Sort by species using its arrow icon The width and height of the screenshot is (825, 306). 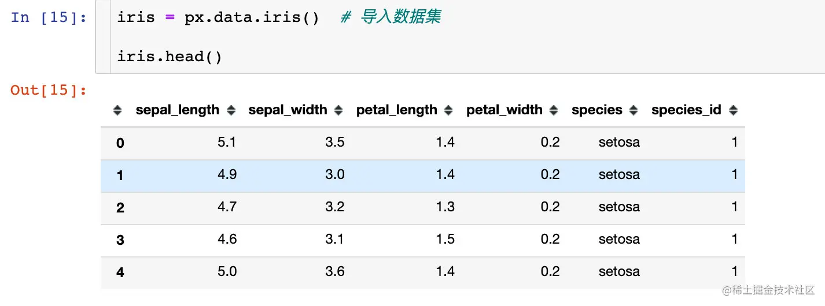click(x=634, y=110)
